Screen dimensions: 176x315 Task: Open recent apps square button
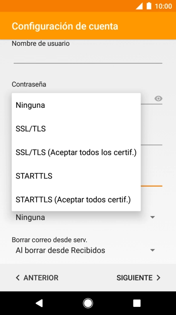pos(137,303)
